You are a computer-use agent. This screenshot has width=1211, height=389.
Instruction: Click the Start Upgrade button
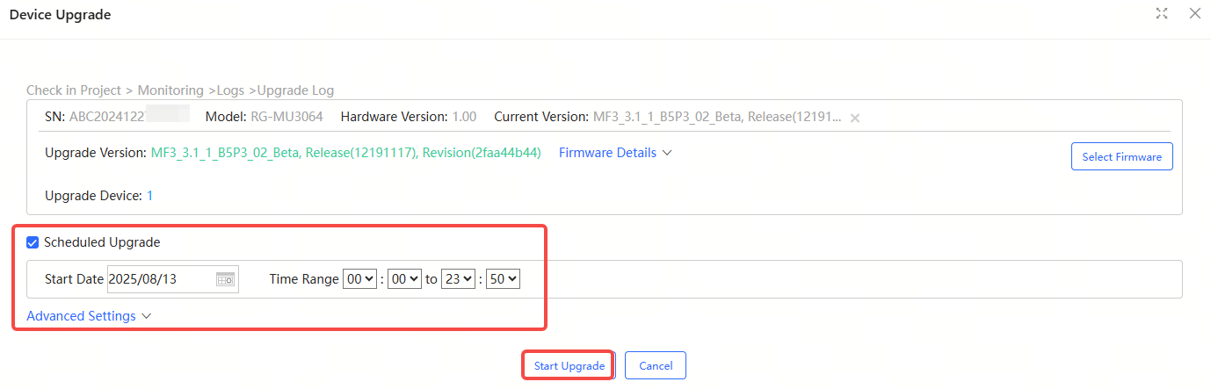[x=569, y=365]
